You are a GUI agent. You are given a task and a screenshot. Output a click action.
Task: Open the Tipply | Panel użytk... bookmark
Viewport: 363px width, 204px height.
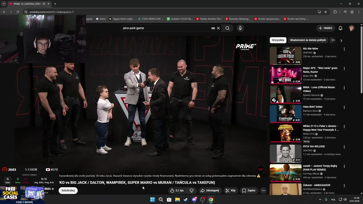(x=121, y=19)
